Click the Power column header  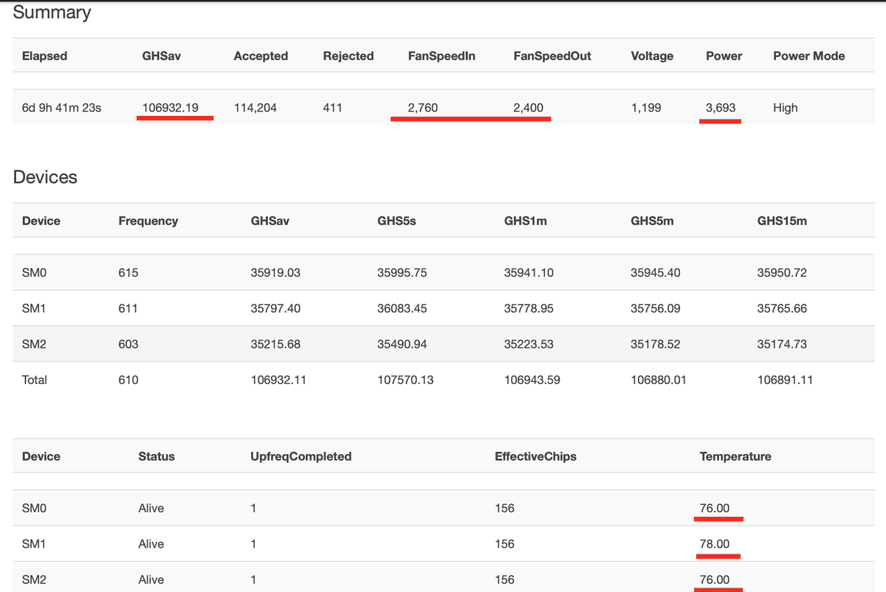[x=724, y=56]
